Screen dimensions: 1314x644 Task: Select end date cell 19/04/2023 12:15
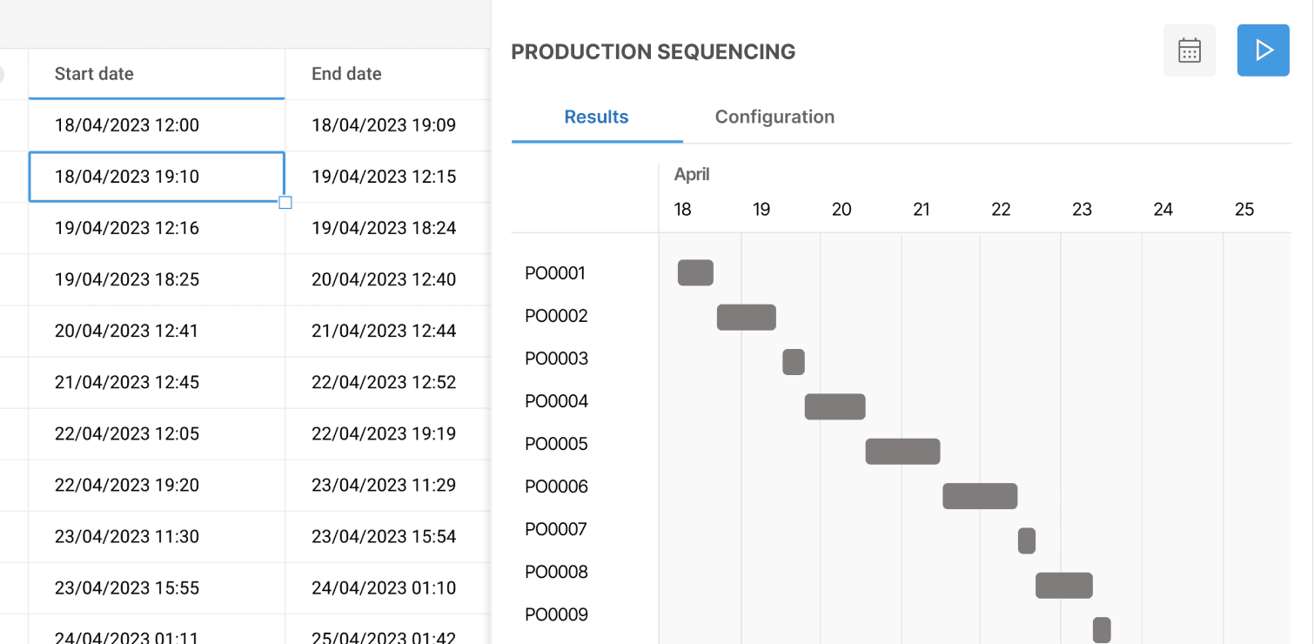point(388,177)
